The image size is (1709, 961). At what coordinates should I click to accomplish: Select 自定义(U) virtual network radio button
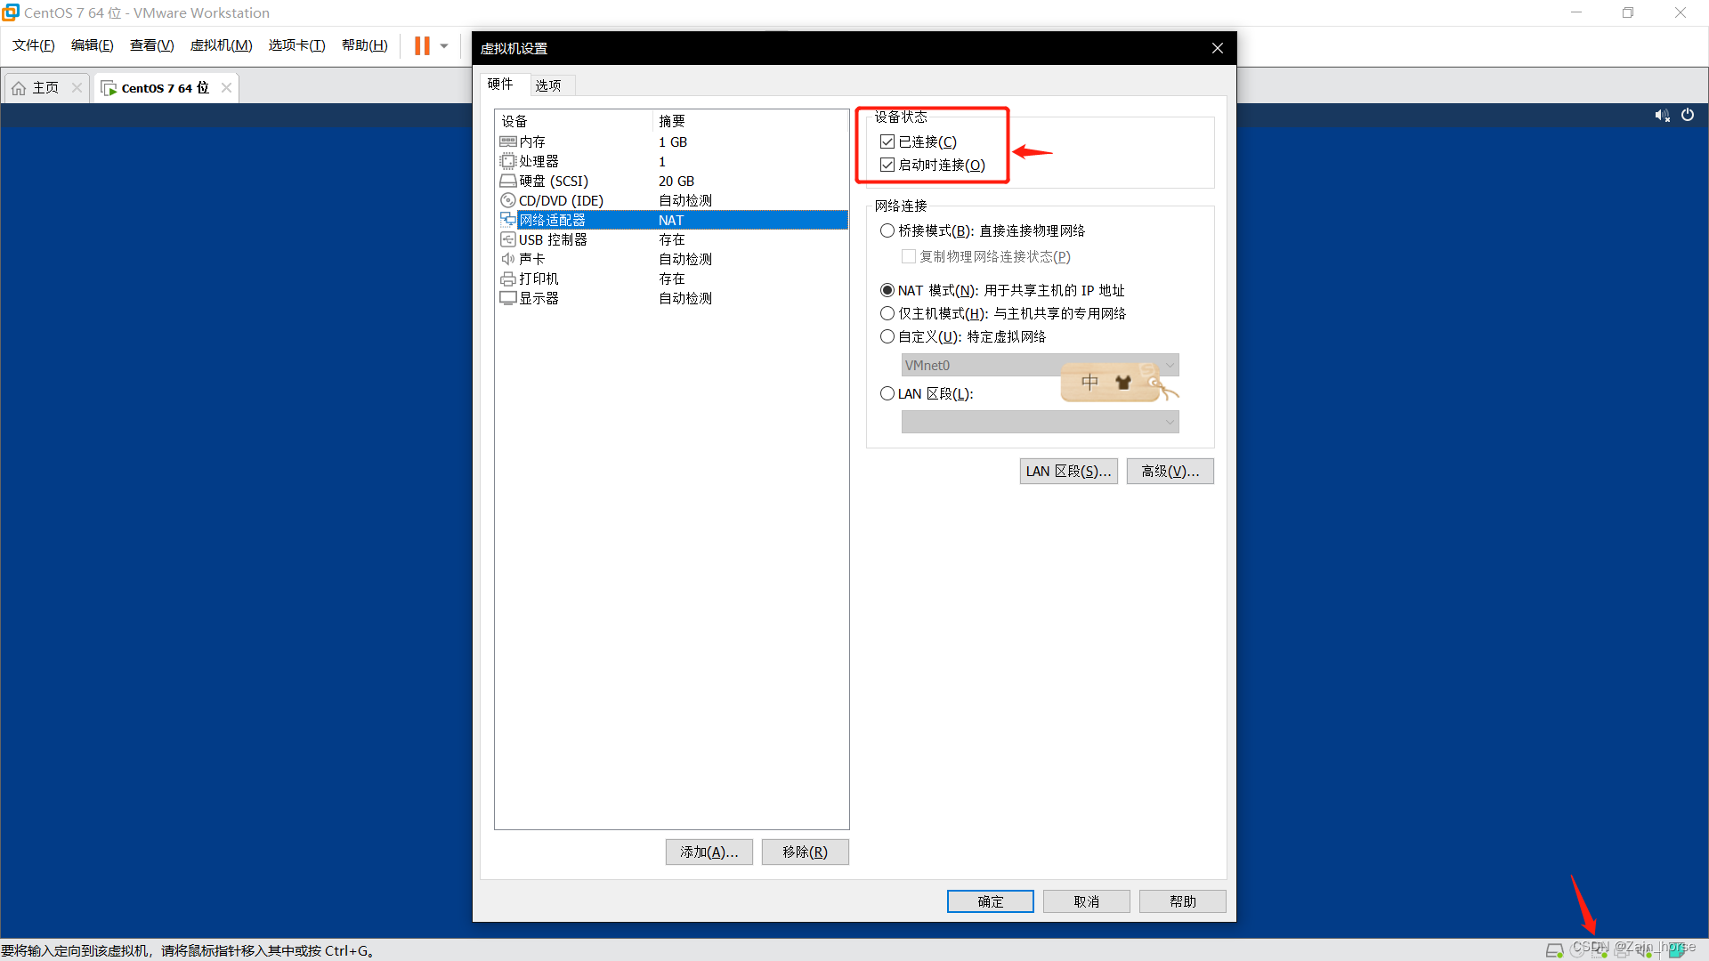tap(887, 336)
